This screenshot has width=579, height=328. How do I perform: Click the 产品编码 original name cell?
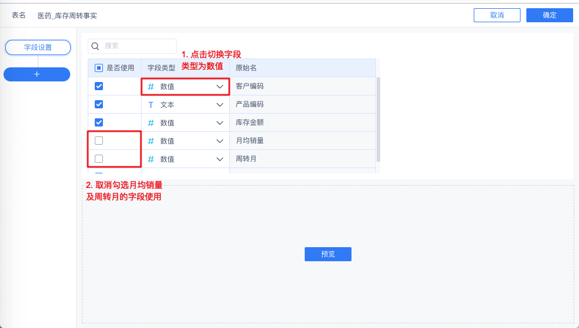303,104
